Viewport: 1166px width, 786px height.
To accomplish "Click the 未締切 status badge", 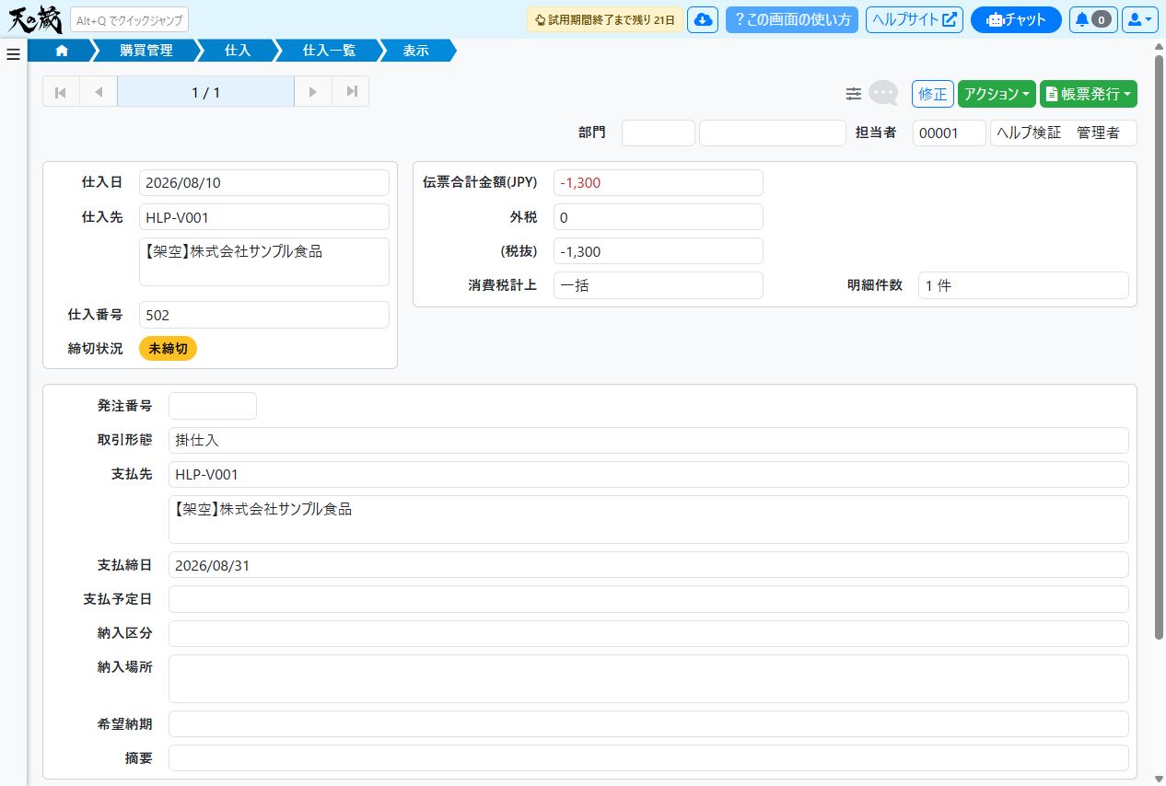I will (169, 349).
